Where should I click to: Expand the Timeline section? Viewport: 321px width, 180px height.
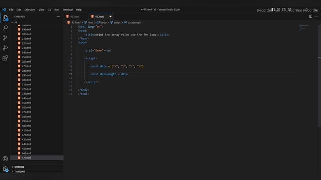pos(20,172)
